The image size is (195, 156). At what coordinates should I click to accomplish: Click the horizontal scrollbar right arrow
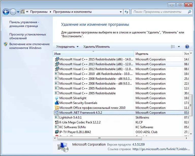[186, 138]
